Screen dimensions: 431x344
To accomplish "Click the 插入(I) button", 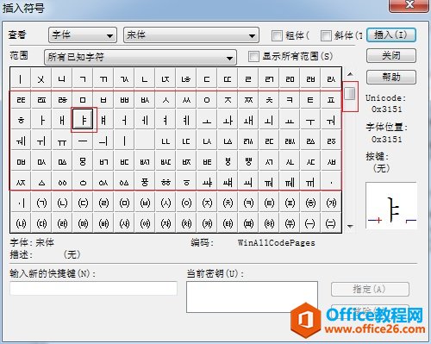I will [391, 35].
